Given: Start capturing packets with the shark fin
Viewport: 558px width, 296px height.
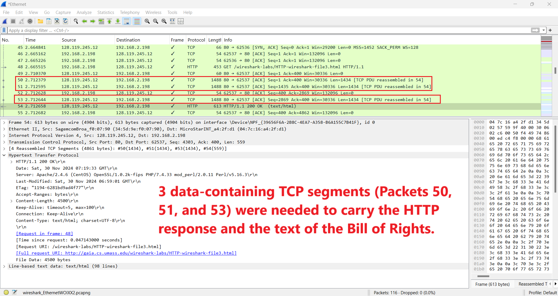Looking at the screenshot, I should pos(5,21).
